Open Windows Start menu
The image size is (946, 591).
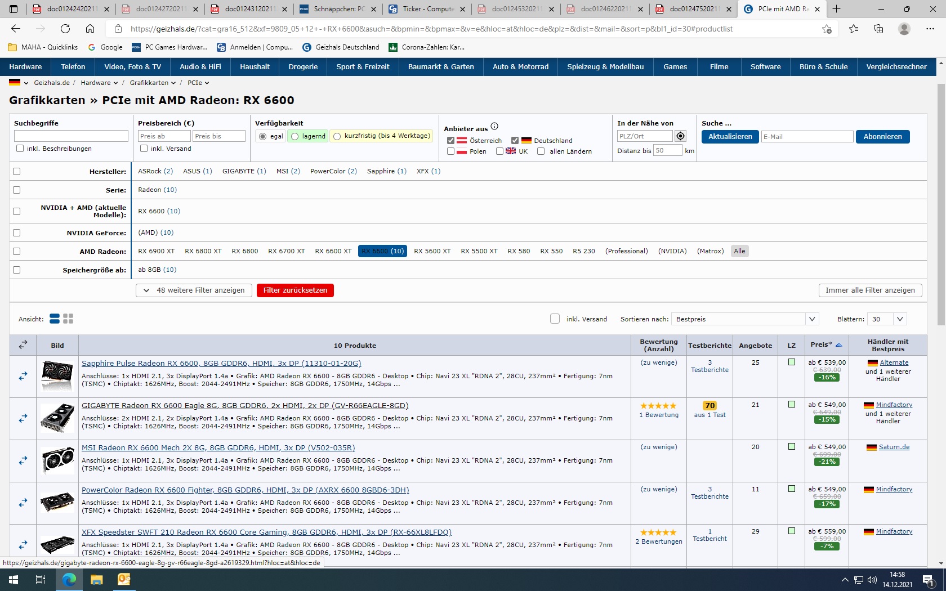tap(14, 579)
